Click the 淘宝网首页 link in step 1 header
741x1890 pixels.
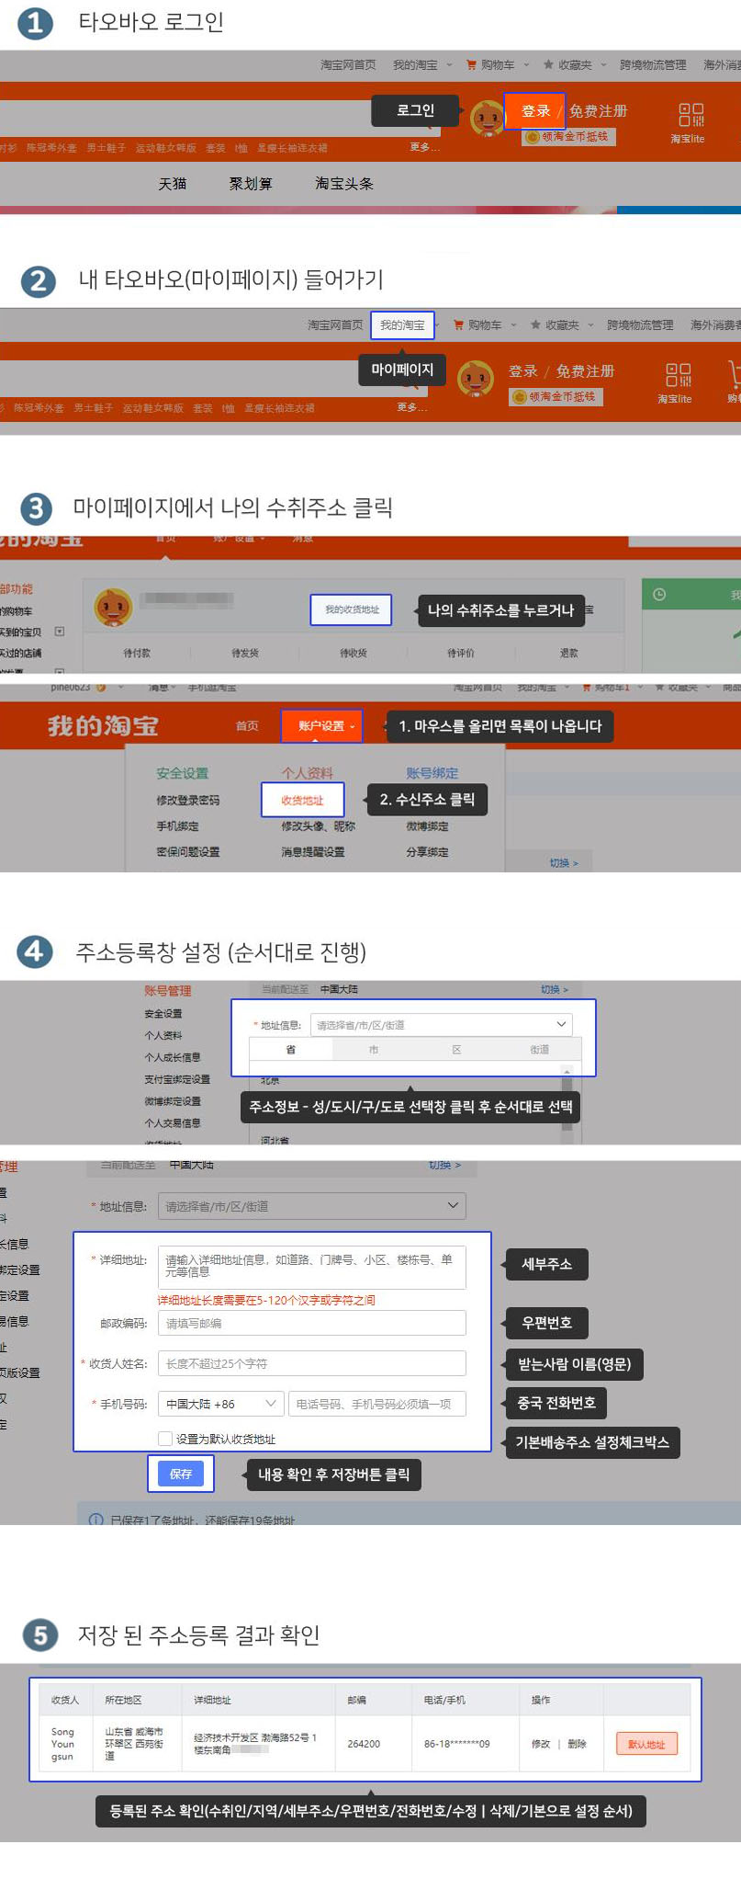pos(348,65)
